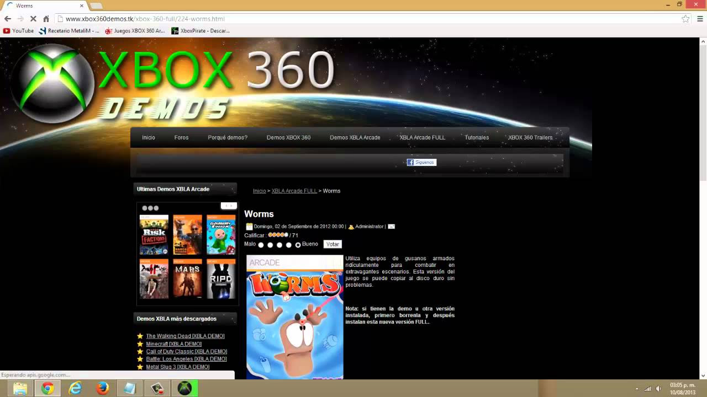Click the calendar icon next to the date
Screen dimensions: 707x397
(x=249, y=227)
